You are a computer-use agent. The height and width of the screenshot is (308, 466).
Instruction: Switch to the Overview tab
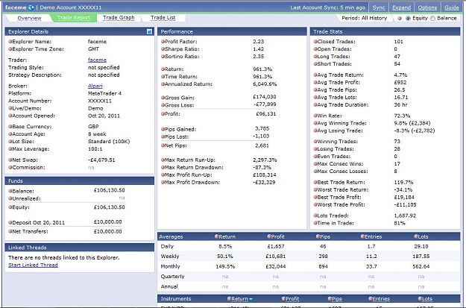point(29,18)
